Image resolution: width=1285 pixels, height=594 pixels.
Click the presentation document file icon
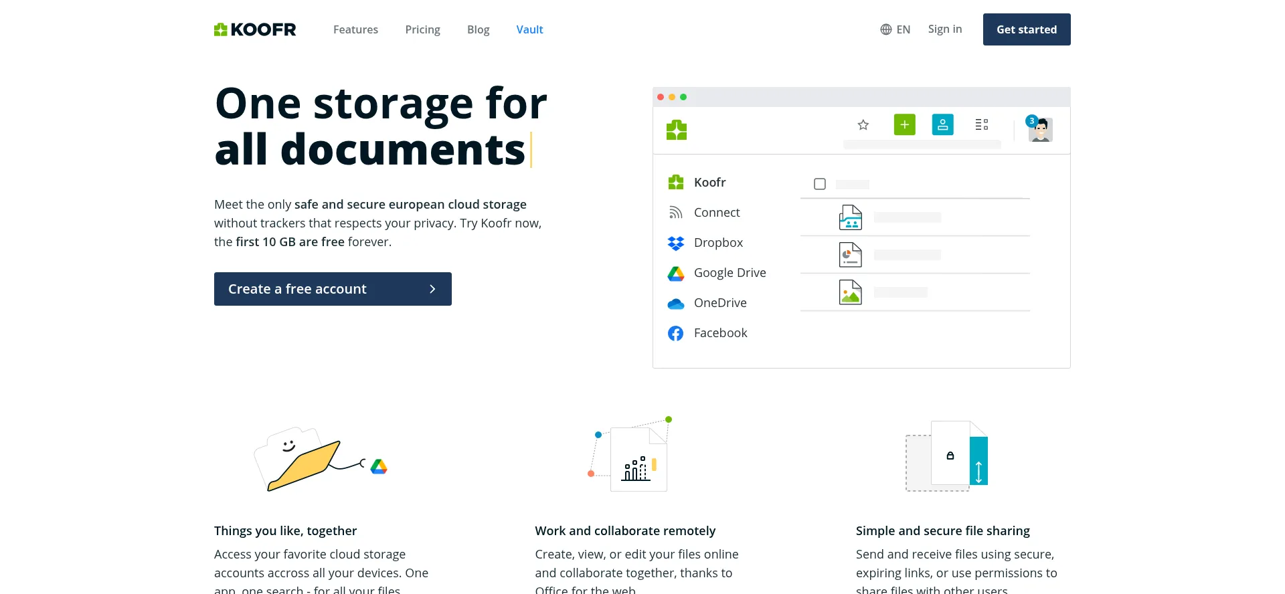click(x=851, y=217)
